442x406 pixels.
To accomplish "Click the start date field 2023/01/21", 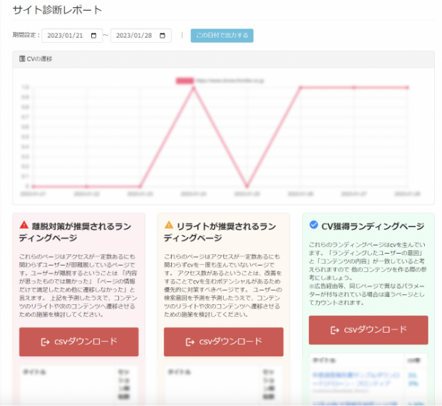I will tap(68, 36).
